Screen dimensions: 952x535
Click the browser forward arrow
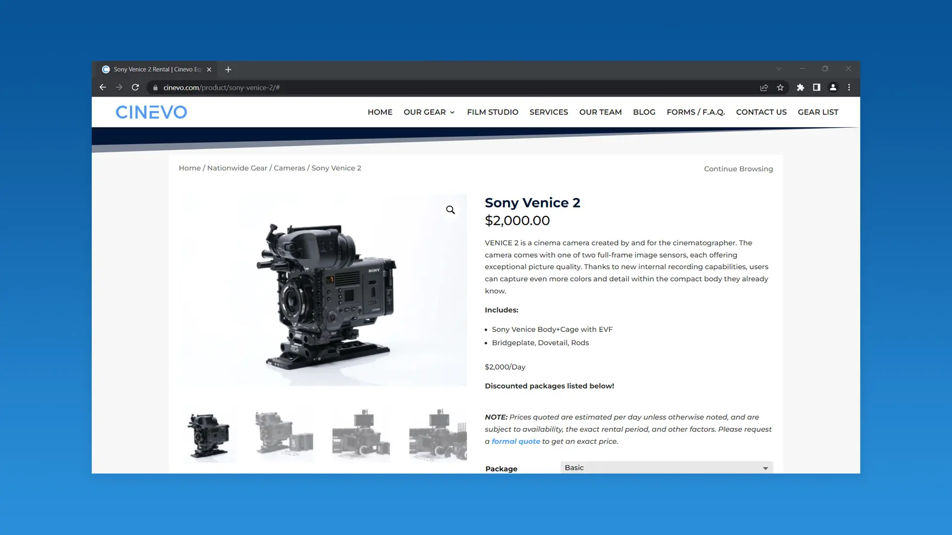click(x=119, y=87)
